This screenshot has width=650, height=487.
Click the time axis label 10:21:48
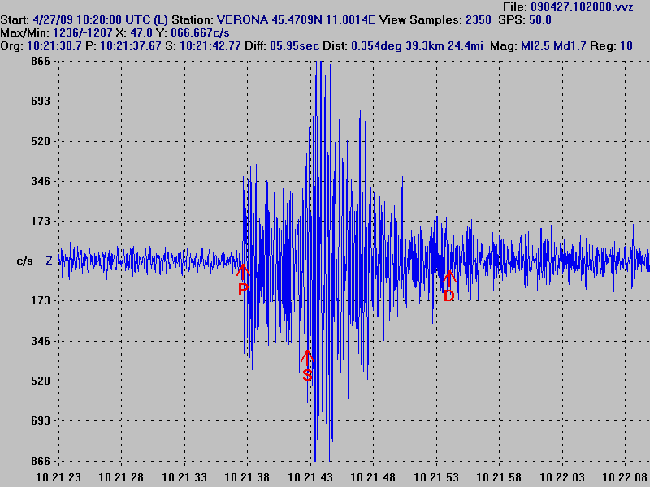point(373,477)
